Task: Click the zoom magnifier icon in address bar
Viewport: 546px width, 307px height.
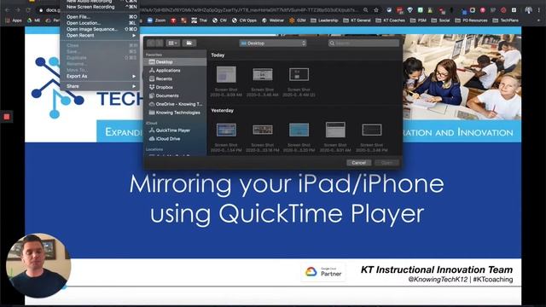Action: tap(365, 10)
